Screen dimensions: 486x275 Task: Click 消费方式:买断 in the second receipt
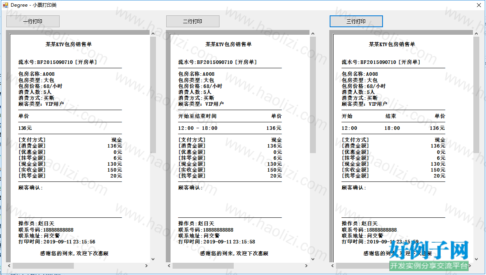pos(196,98)
